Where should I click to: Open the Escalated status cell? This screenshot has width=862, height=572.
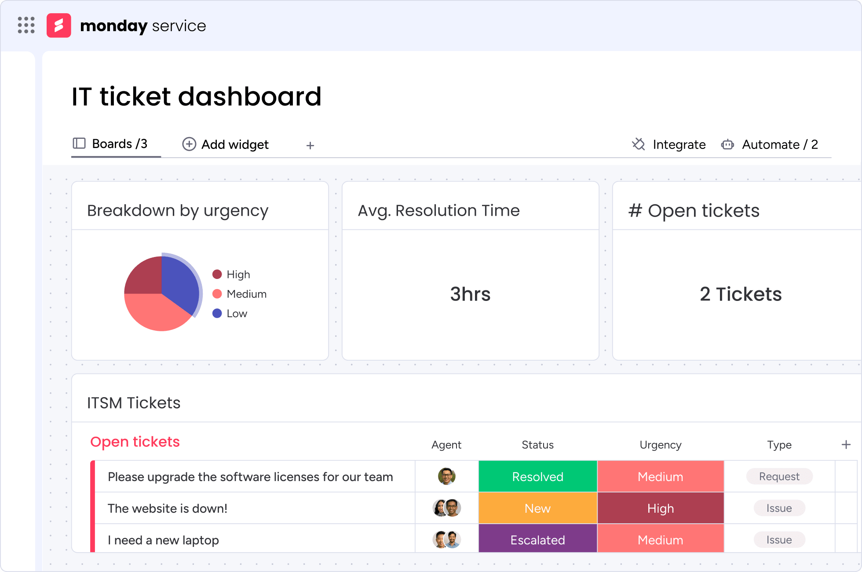click(537, 540)
